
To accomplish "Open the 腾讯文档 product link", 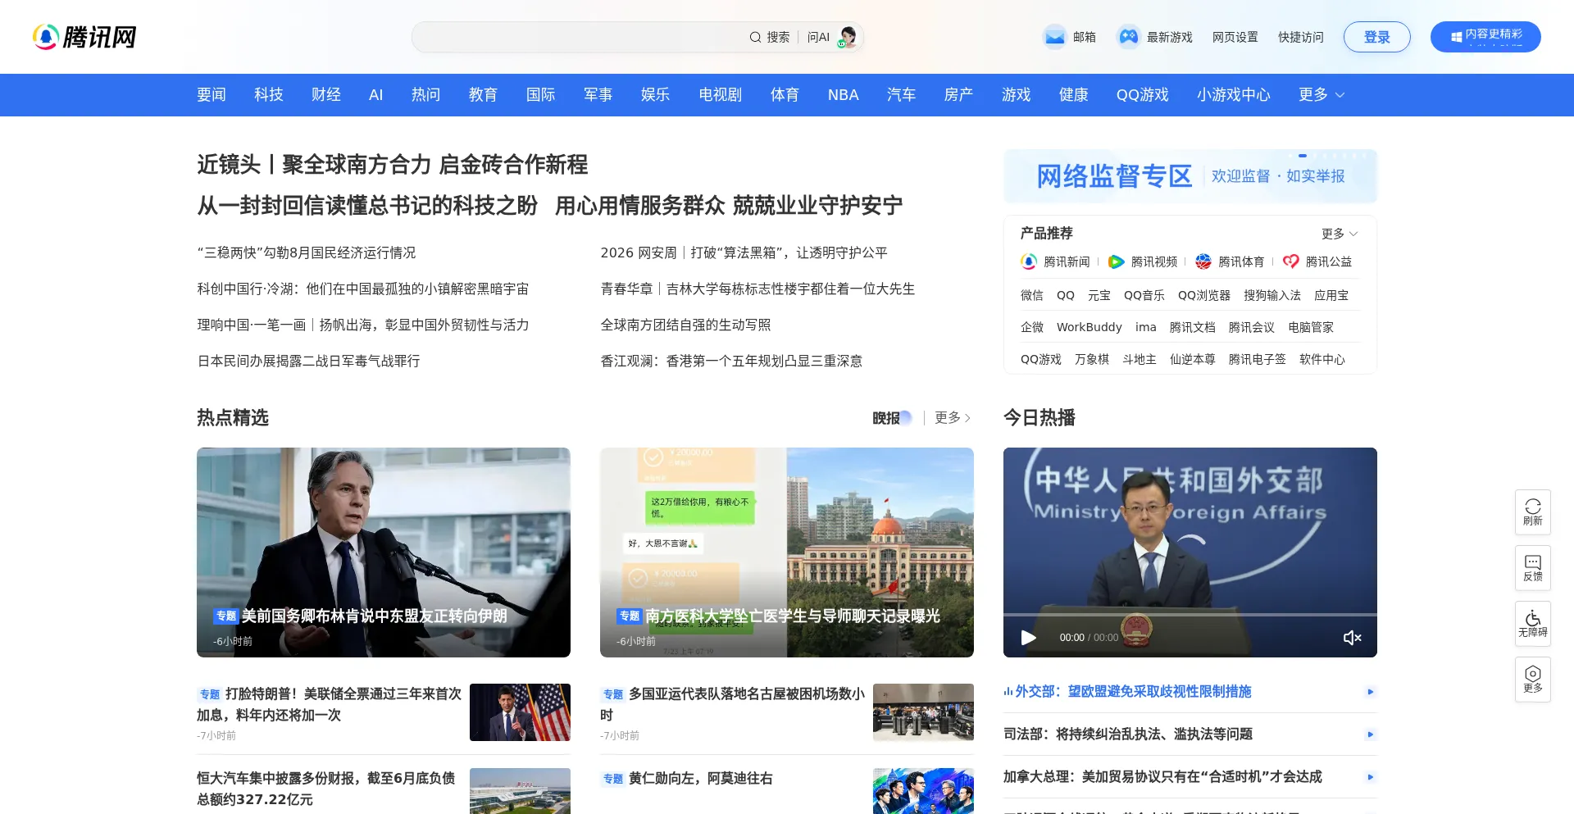I will click(1192, 327).
